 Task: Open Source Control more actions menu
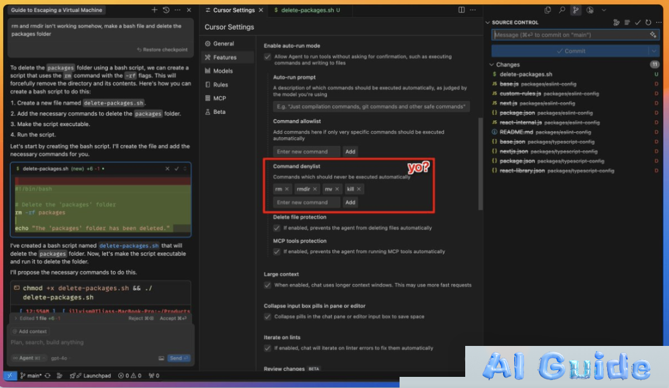pos(658,23)
